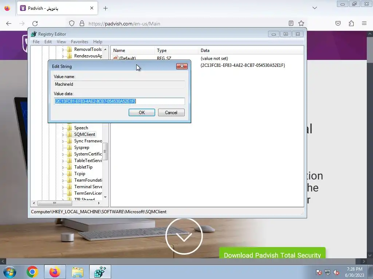Reload the Padvish page in Firefox
Image resolution: width=373 pixels, height=279 pixels.
[x=35, y=24]
